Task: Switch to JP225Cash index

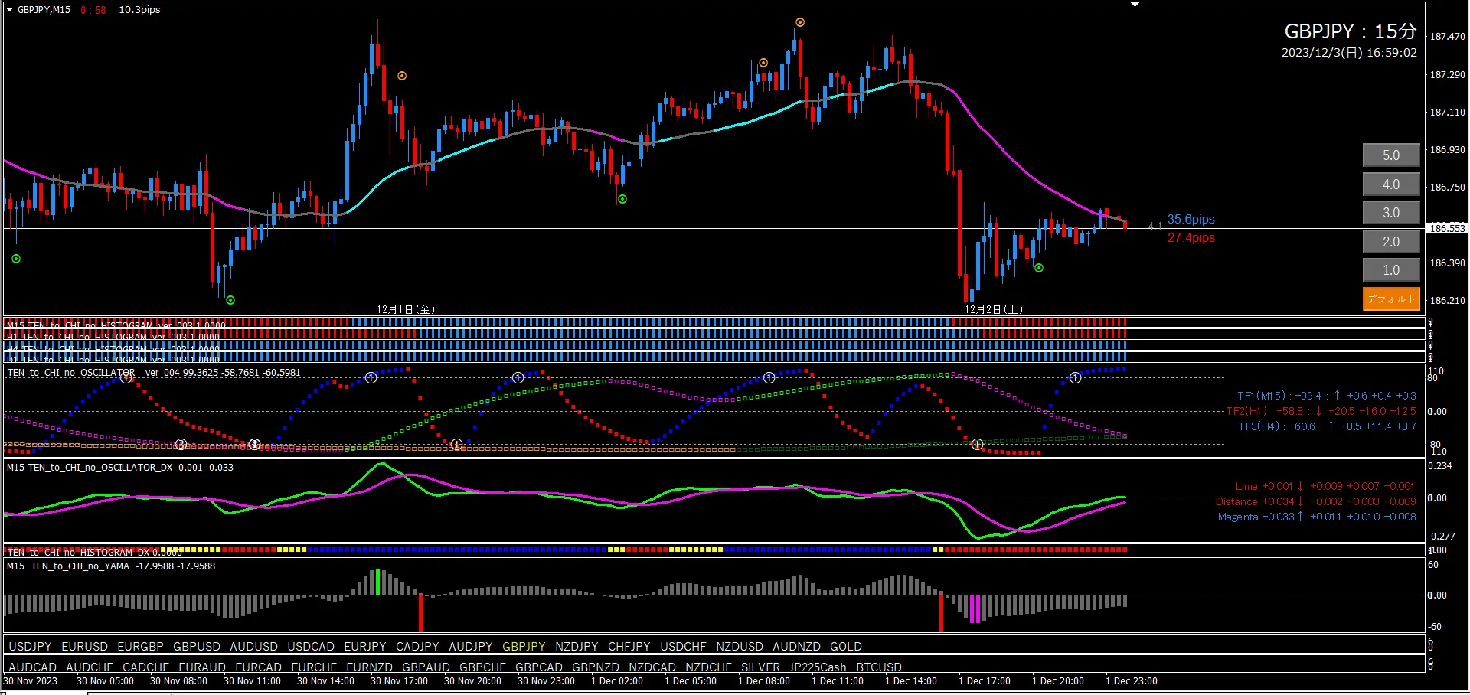Action: pyautogui.click(x=818, y=667)
